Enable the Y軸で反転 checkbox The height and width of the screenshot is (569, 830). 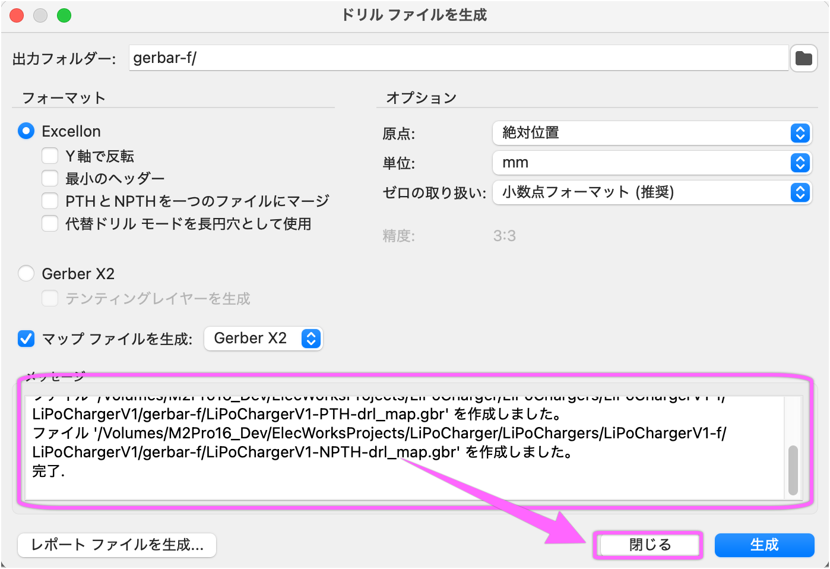click(50, 156)
